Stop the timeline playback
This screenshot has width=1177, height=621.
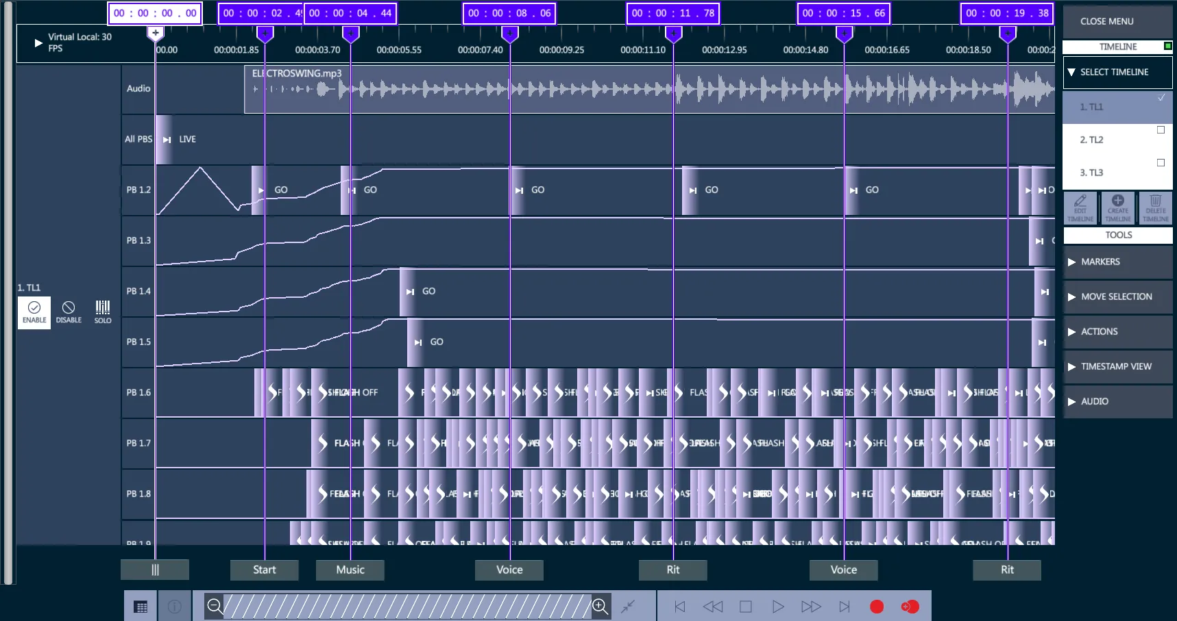(x=746, y=607)
